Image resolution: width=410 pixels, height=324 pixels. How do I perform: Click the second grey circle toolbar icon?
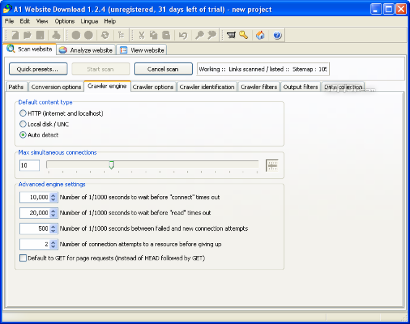click(x=88, y=35)
